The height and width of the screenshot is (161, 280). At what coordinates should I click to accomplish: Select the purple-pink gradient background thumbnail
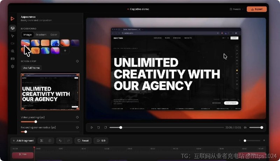point(55,51)
